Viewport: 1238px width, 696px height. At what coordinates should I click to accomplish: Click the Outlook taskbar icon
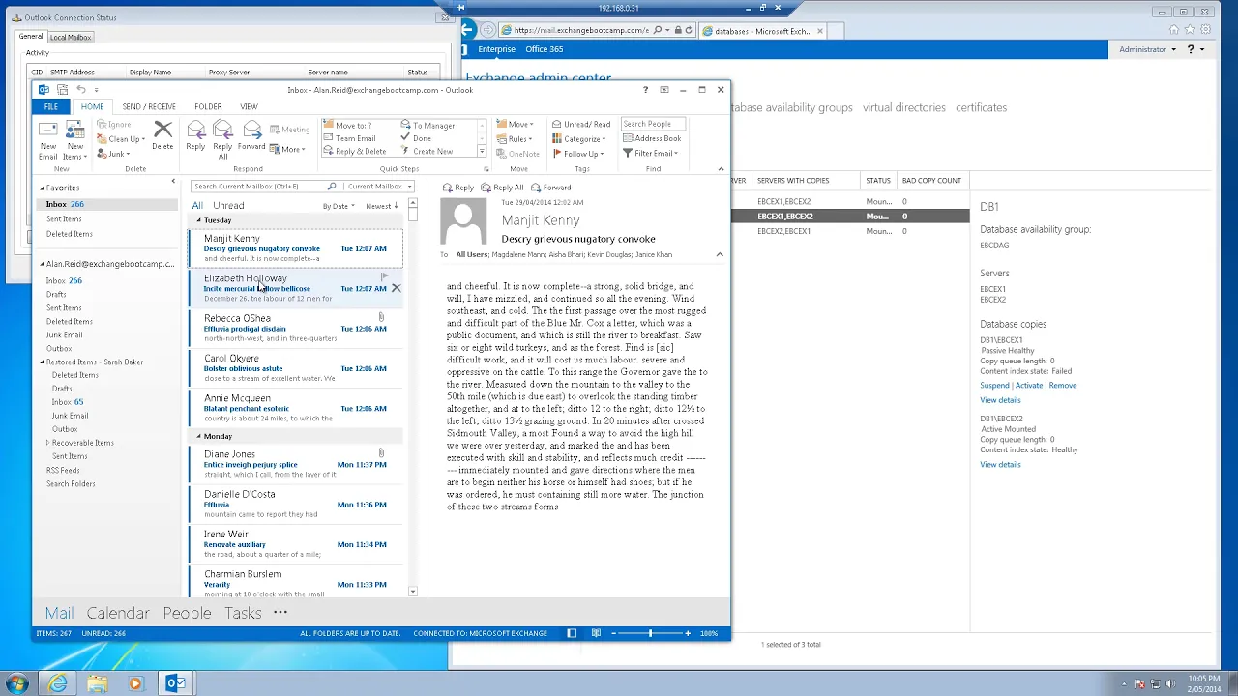click(175, 683)
